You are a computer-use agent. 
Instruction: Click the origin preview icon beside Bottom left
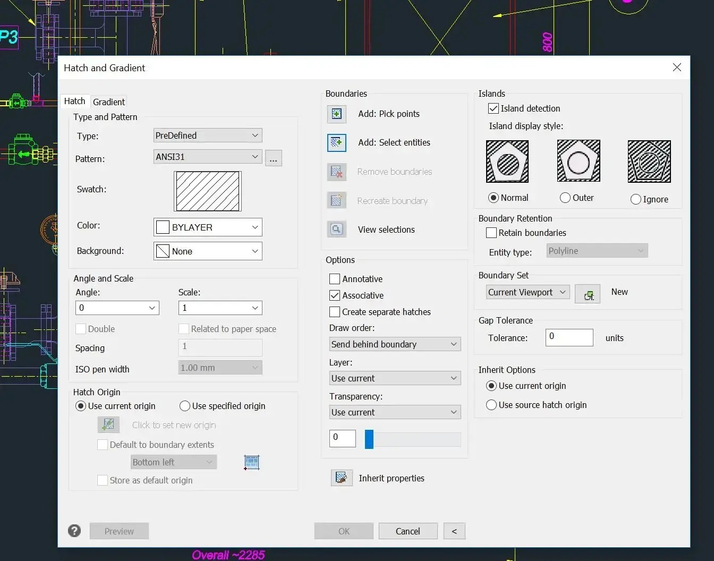(251, 462)
